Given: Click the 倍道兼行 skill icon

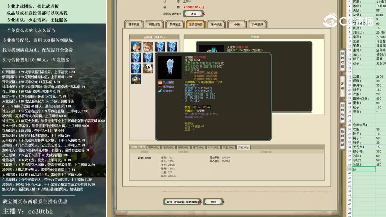Looking at the screenshot, I should pos(160,91).
